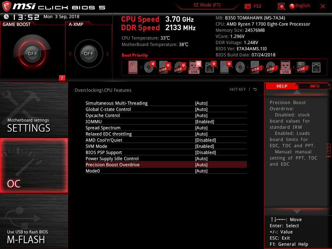This screenshot has height=249, width=332.
Task: Select the legacy optical disc boot device
Action: [240, 67]
